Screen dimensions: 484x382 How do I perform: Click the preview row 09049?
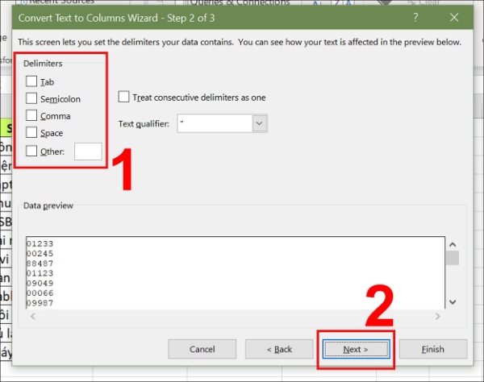[x=40, y=283]
